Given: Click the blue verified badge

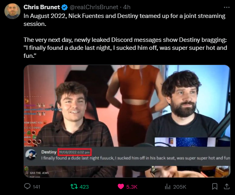Looking at the screenshot, I should [64, 7].
